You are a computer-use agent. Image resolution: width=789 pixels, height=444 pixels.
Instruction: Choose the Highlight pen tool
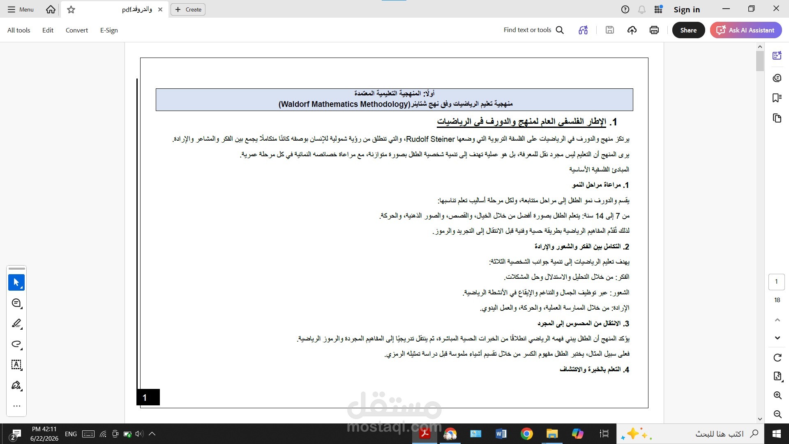16,324
